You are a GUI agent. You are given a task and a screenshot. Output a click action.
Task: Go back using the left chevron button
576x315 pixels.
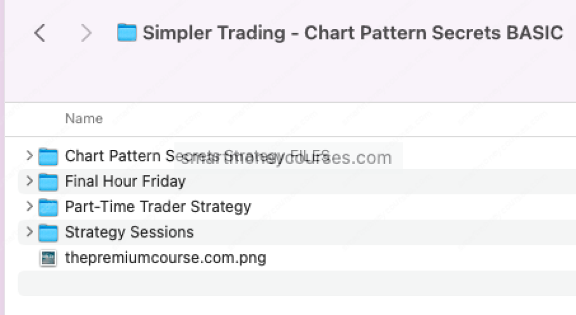[39, 34]
